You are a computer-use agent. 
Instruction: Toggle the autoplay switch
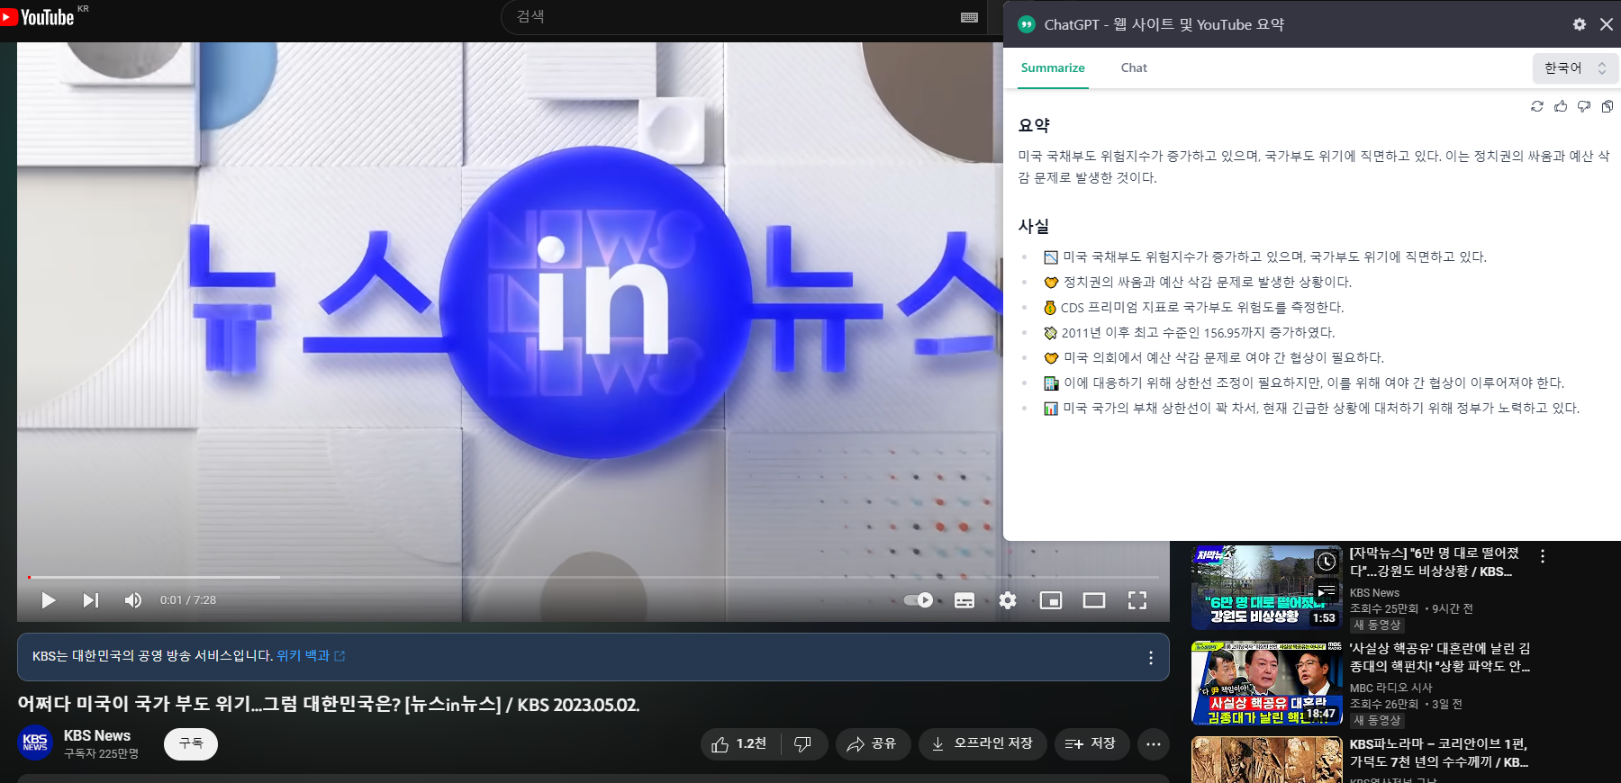point(919,600)
